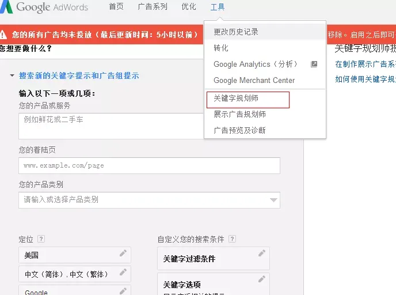Click the 请输入或选择产品类别 field
This screenshot has height=295, width=396.
coord(149,200)
